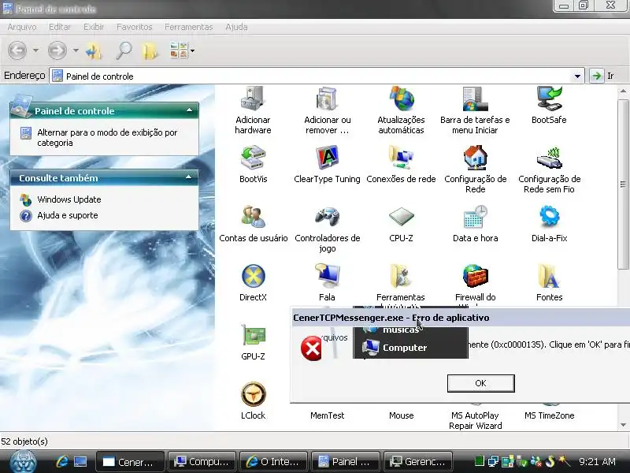Open Conexões de rede icon
This screenshot has width=630, height=473.
click(401, 158)
